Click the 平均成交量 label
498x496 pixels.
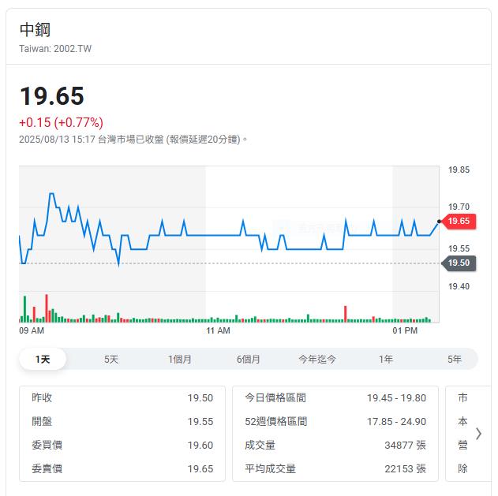(270, 468)
